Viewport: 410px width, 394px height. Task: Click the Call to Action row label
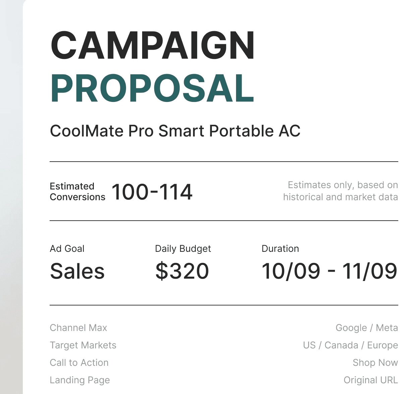point(79,362)
